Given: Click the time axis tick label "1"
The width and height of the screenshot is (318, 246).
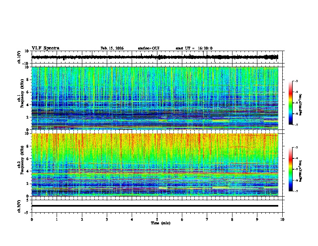Looking at the screenshot, I should click(57, 219).
